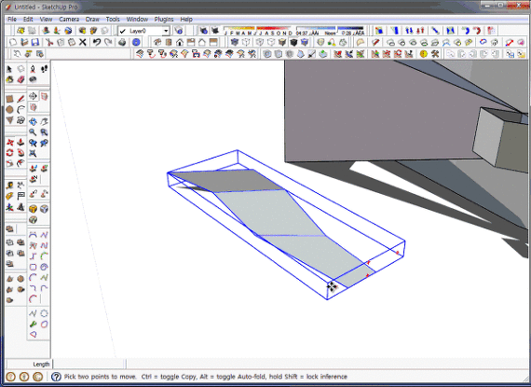This screenshot has height=387, width=531.
Task: Select the Paint Bucket tool
Action: (9, 79)
